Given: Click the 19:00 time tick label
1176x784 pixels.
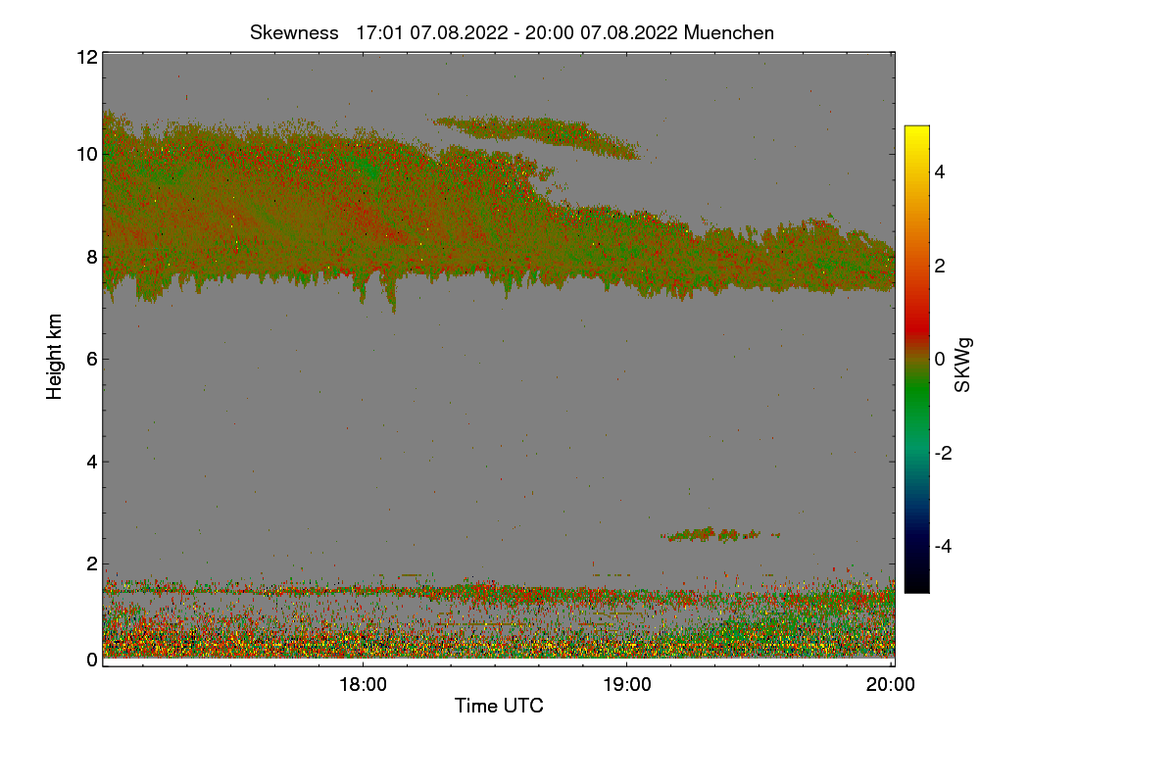Looking at the screenshot, I should (x=627, y=685).
